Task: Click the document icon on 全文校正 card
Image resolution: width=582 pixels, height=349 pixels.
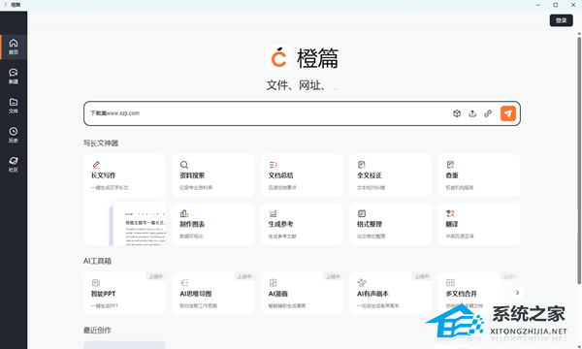Action: 362,165
